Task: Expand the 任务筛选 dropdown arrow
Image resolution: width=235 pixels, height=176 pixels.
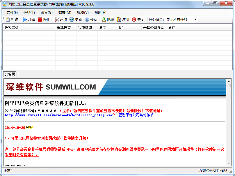Action: 195,20
